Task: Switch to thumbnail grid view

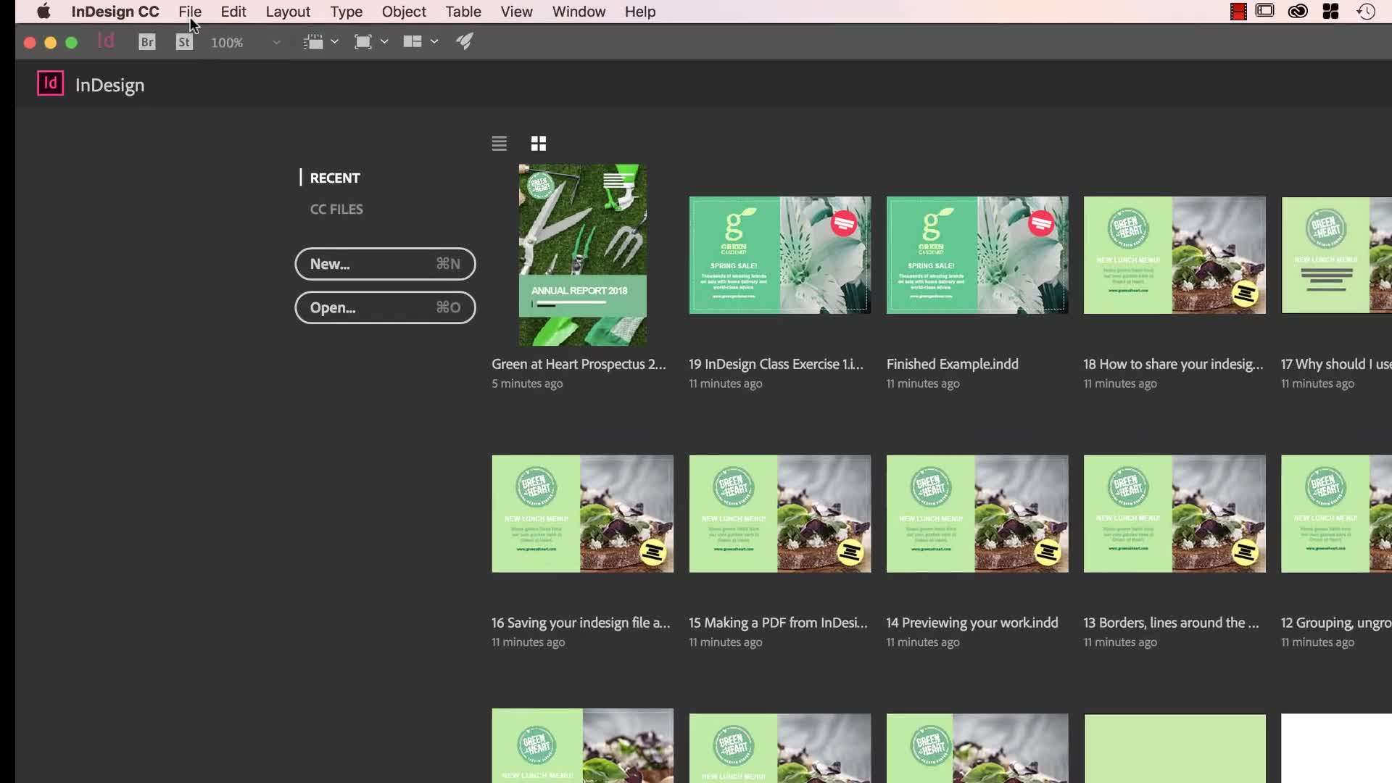Action: [x=539, y=144]
